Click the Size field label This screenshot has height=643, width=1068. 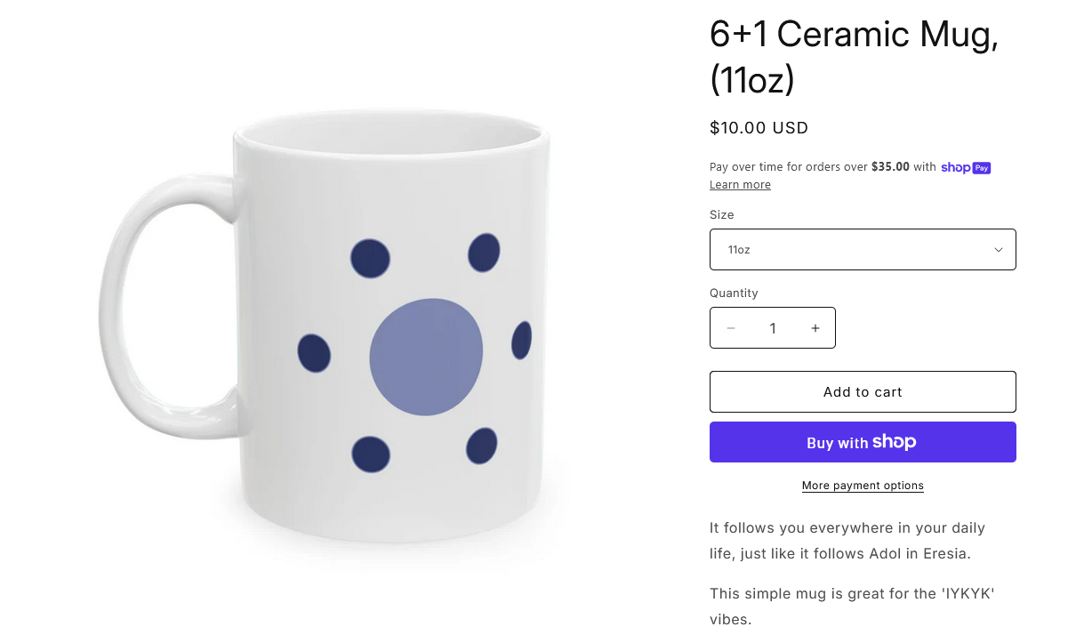click(x=722, y=214)
